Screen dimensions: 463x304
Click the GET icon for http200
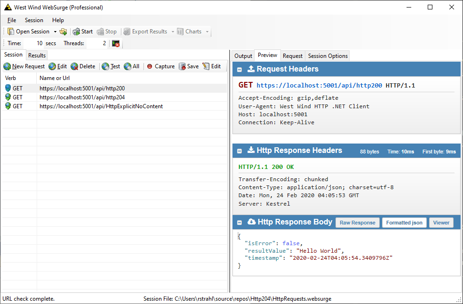point(8,88)
